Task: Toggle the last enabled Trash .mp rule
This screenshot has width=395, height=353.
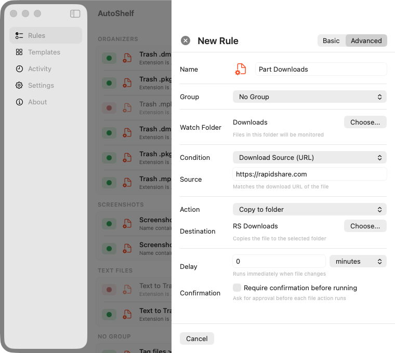Action: click(109, 183)
